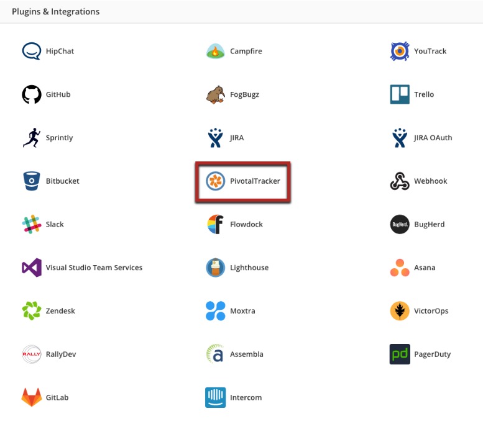Open the Trello board icon
This screenshot has height=424, width=483.
[400, 94]
